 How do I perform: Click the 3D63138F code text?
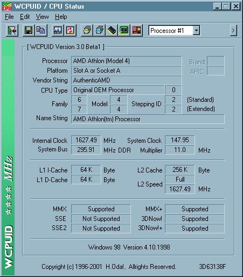212,267
